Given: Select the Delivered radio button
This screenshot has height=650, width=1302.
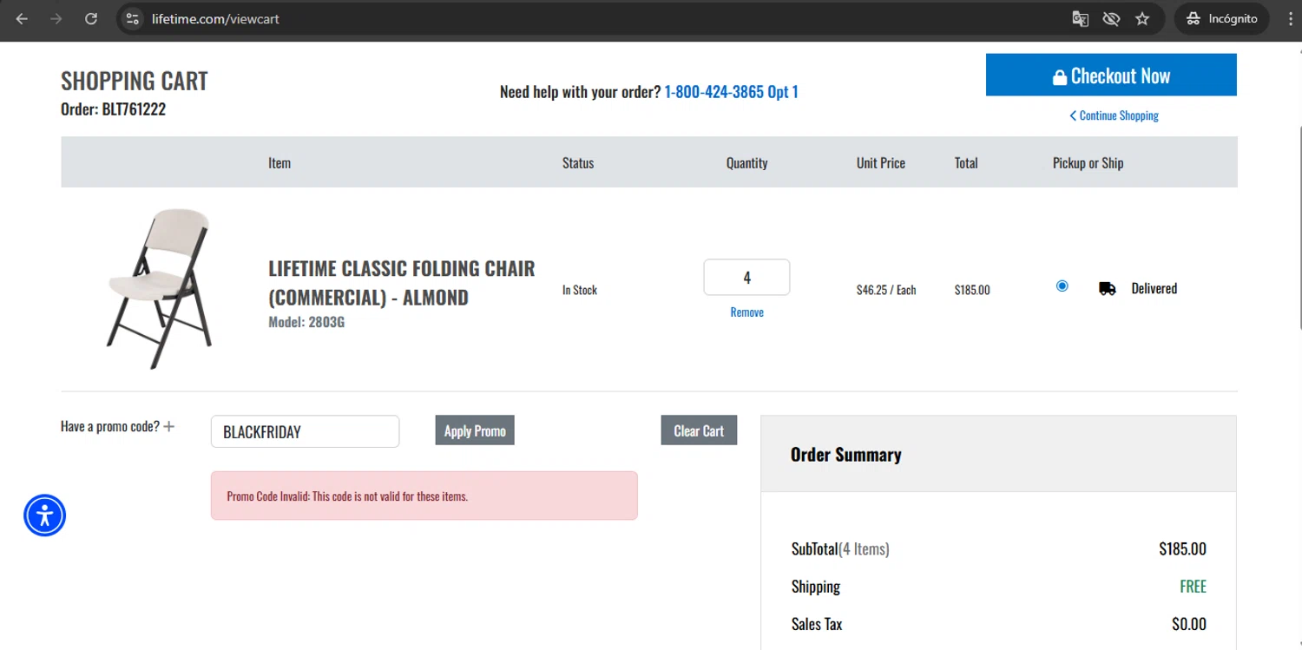Looking at the screenshot, I should tap(1062, 286).
